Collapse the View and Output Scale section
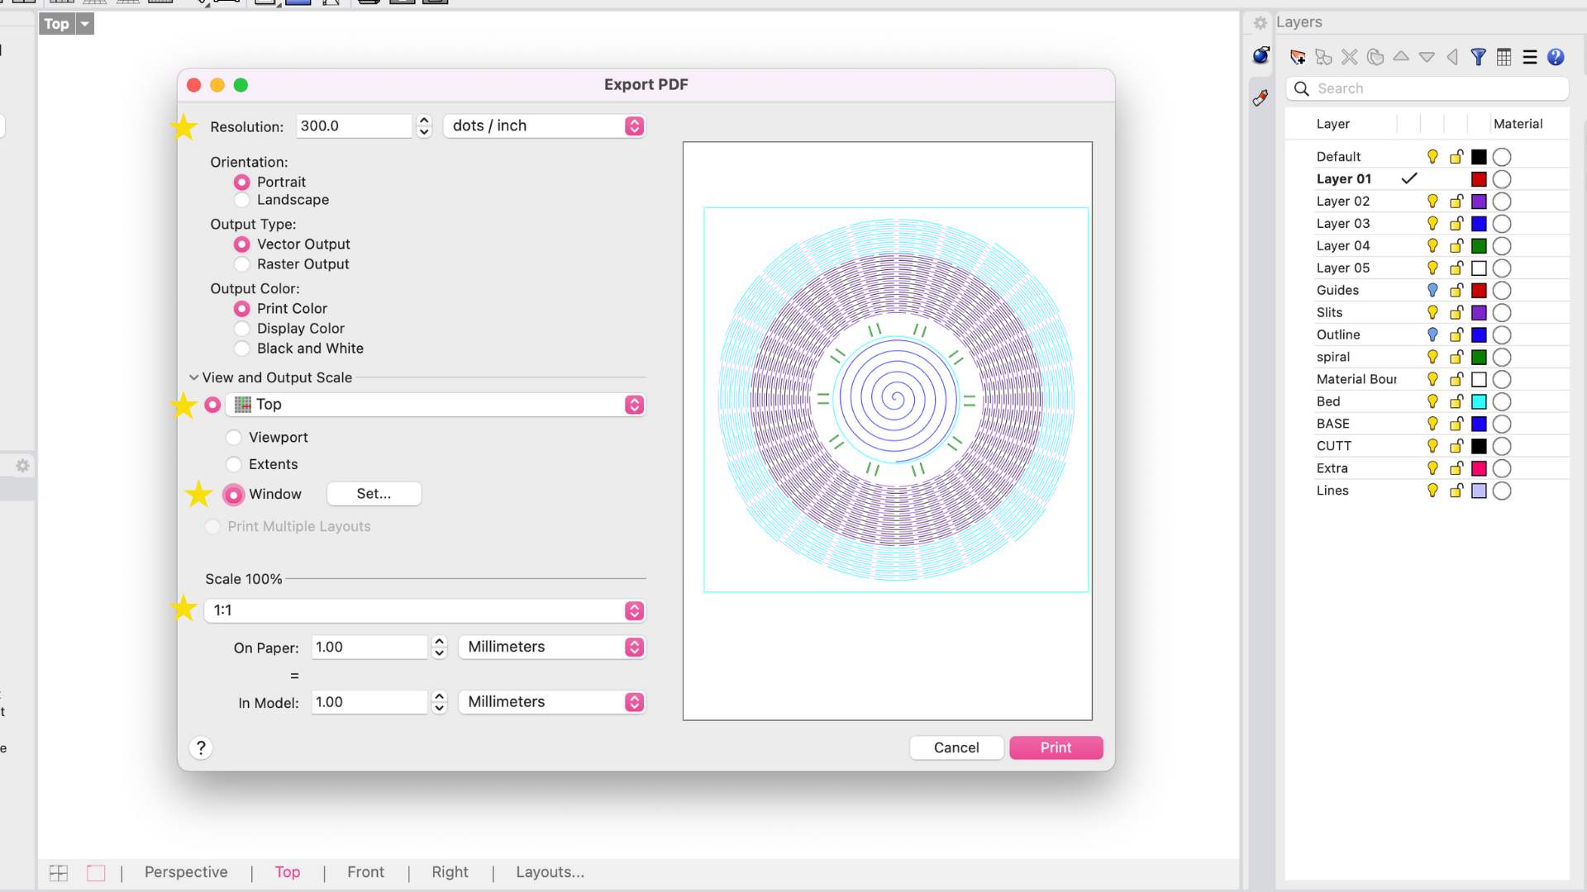 pyautogui.click(x=193, y=377)
